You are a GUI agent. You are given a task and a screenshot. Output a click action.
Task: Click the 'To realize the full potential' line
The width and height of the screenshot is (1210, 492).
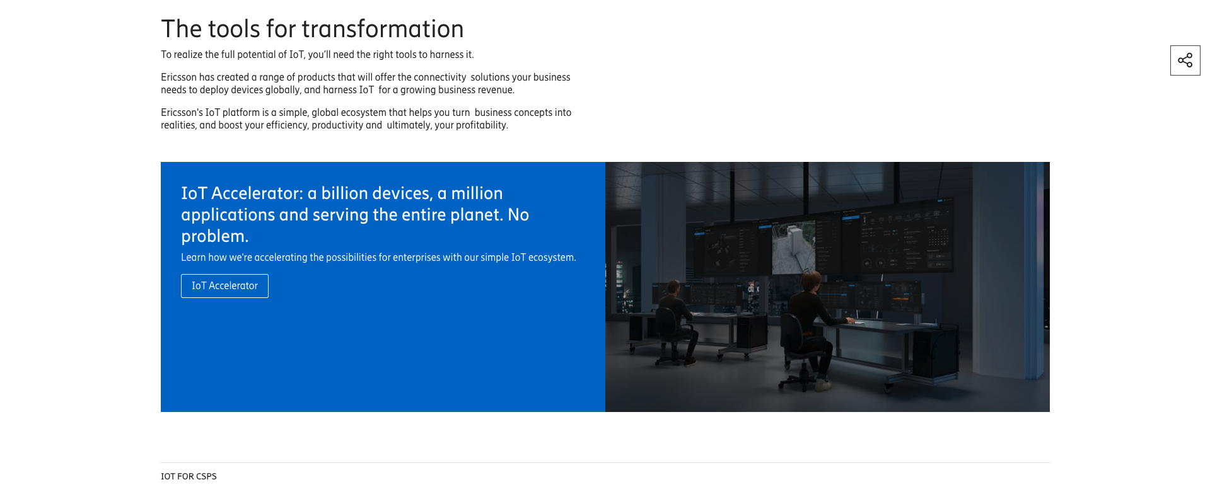317,55
